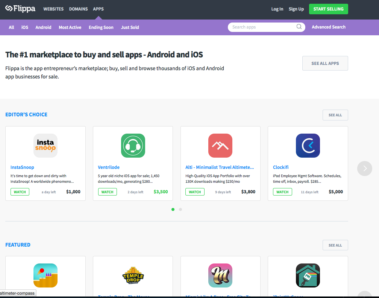Open the red ball game app icon

coord(45,275)
